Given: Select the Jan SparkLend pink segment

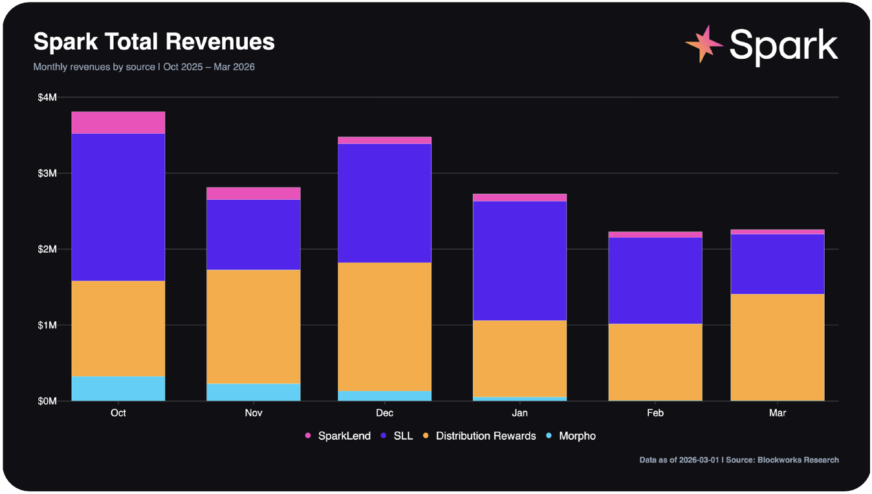Looking at the screenshot, I should (520, 198).
